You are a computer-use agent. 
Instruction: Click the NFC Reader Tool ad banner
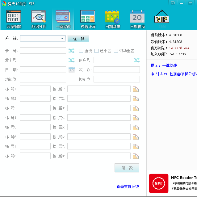click(173, 183)
